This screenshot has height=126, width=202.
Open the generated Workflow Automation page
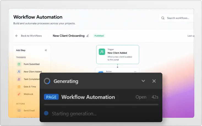click(x=141, y=97)
